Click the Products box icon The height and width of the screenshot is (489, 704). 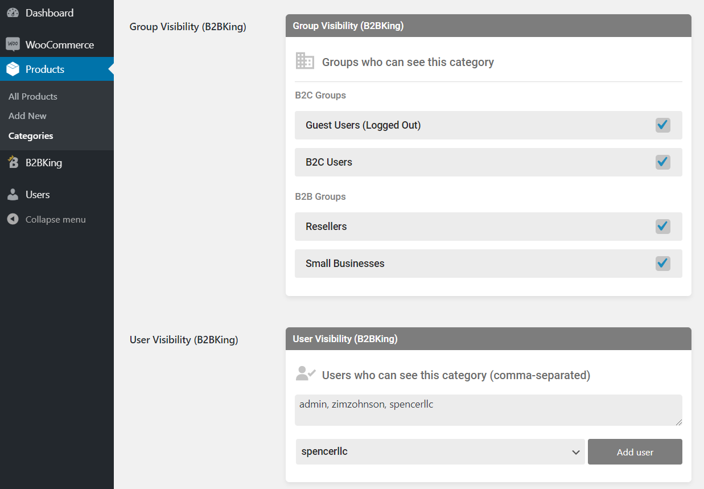[x=13, y=69]
